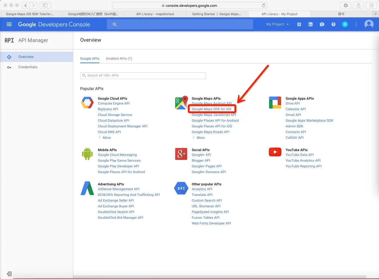Launch Cloud Shell terminal icon
Image resolution: width=379 pixels, height=279 pixels.
pos(311,24)
